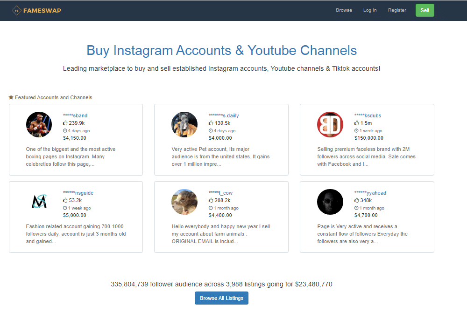Click thumbs-up icon next to 1.5m

[x=356, y=123]
